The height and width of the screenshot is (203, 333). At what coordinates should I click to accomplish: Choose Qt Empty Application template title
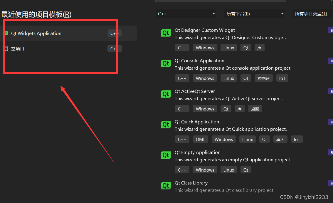click(198, 152)
